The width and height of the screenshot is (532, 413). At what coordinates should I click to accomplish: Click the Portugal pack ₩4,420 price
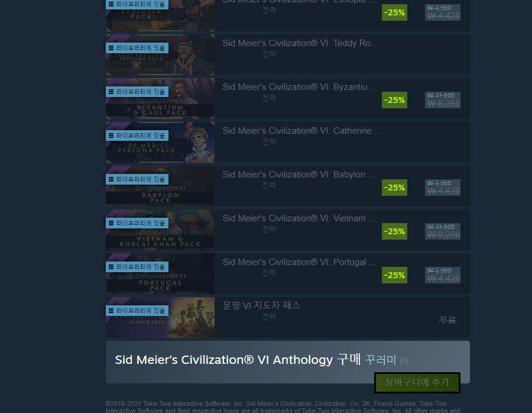(x=443, y=279)
